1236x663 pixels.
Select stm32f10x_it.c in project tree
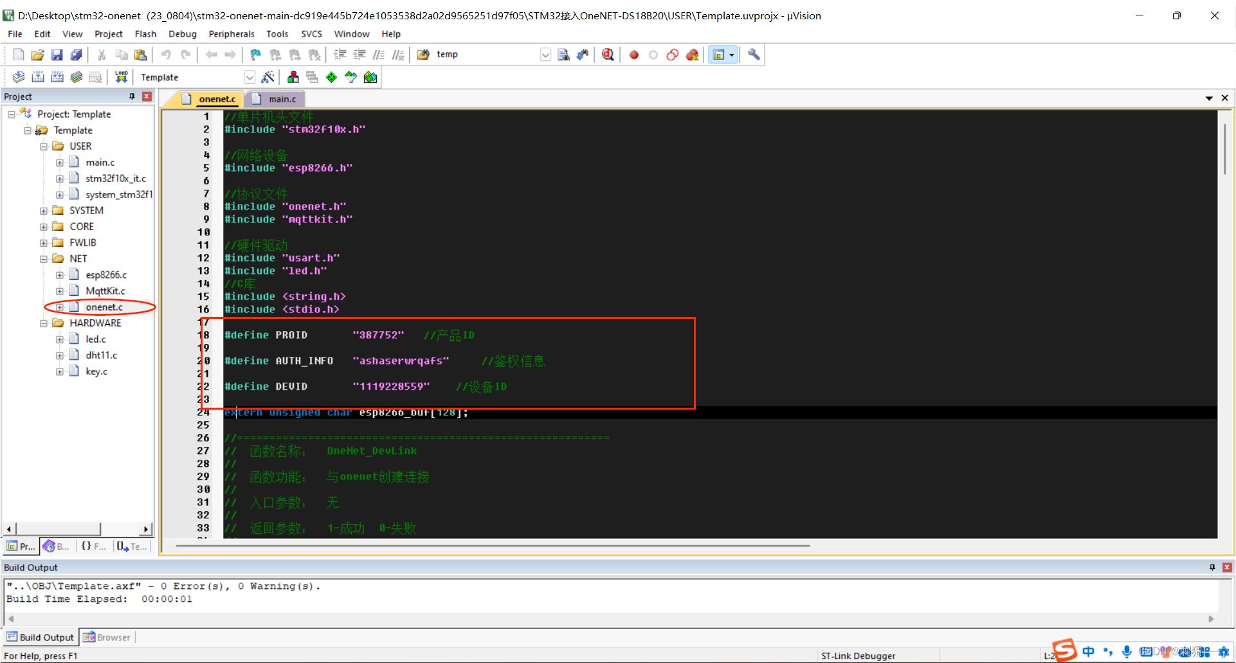(115, 179)
